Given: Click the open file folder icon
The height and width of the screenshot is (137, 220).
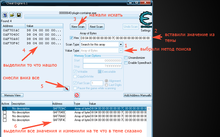Looking at the screenshot, I should (12, 15).
